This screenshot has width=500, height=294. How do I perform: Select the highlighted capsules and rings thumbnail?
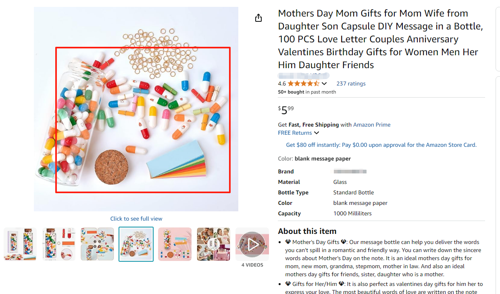136,244
